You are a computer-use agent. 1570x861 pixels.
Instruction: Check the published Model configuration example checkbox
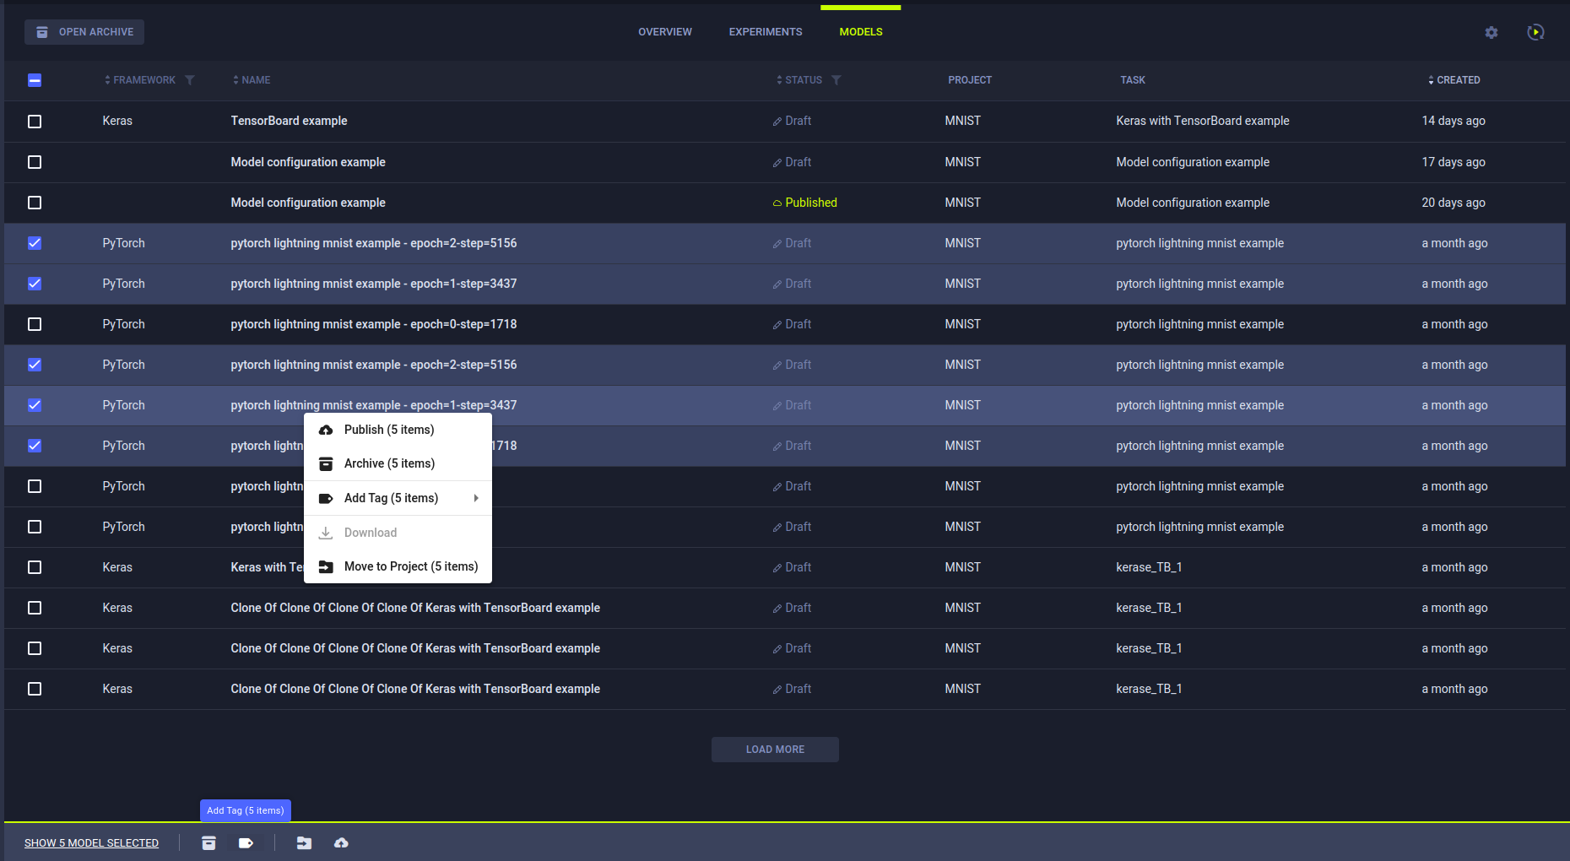35,203
